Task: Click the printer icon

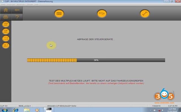Action: tap(6, 17)
